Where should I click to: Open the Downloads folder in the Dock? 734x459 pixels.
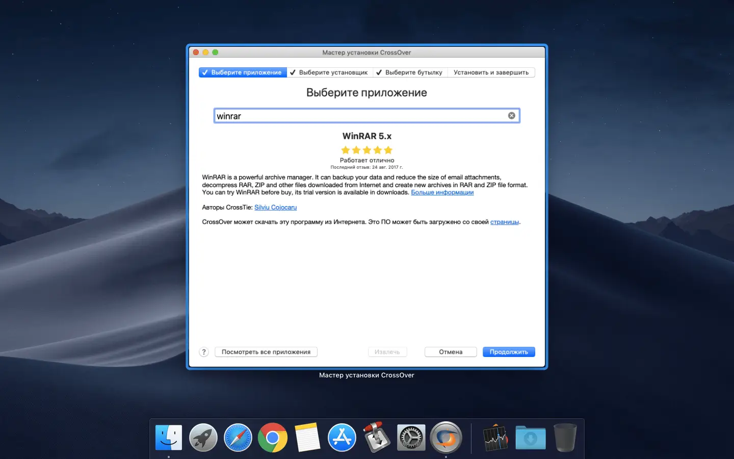[x=531, y=438]
